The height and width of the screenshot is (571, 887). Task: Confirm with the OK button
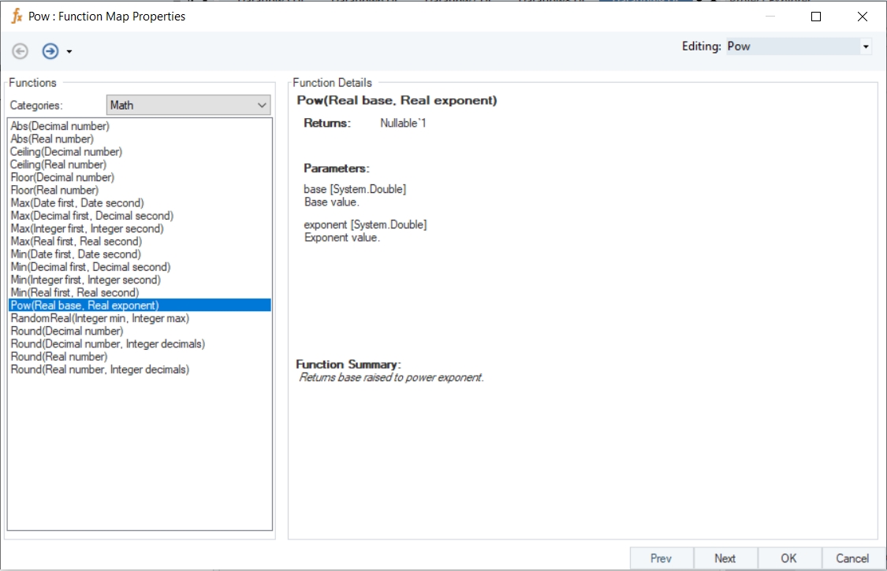pos(788,558)
